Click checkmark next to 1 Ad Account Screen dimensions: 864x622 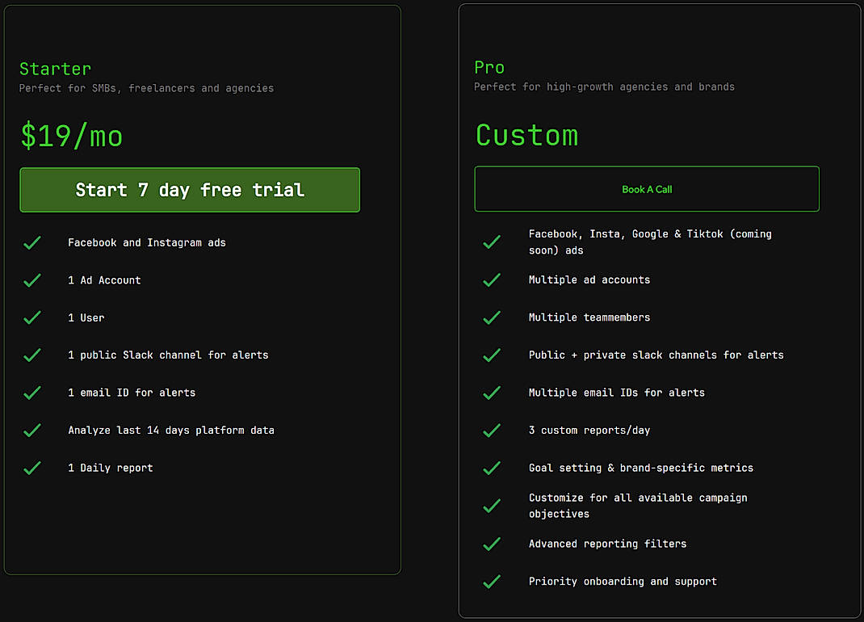[32, 280]
